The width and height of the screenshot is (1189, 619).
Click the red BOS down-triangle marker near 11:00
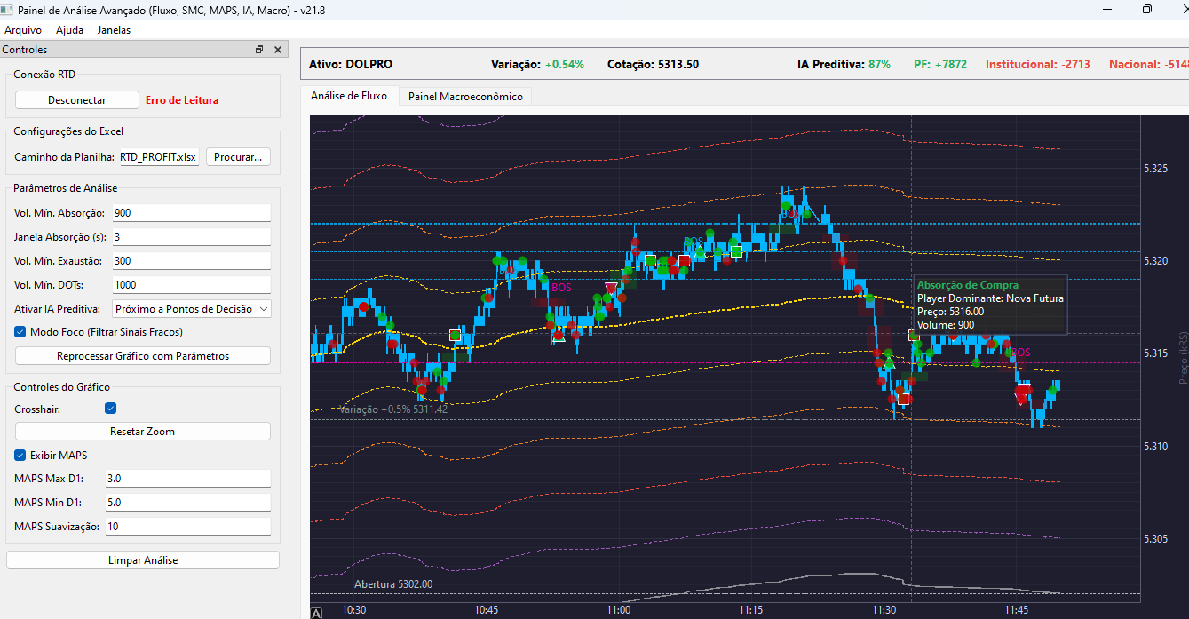611,288
